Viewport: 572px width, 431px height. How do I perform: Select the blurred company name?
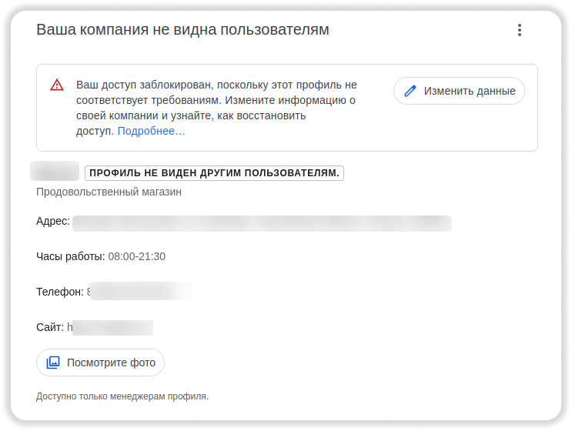(x=55, y=172)
